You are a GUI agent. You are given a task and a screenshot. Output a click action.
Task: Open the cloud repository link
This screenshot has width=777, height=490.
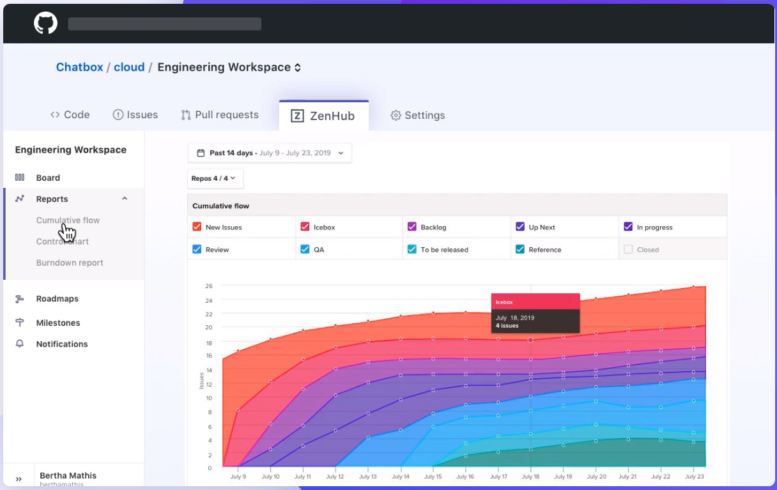[x=129, y=67]
